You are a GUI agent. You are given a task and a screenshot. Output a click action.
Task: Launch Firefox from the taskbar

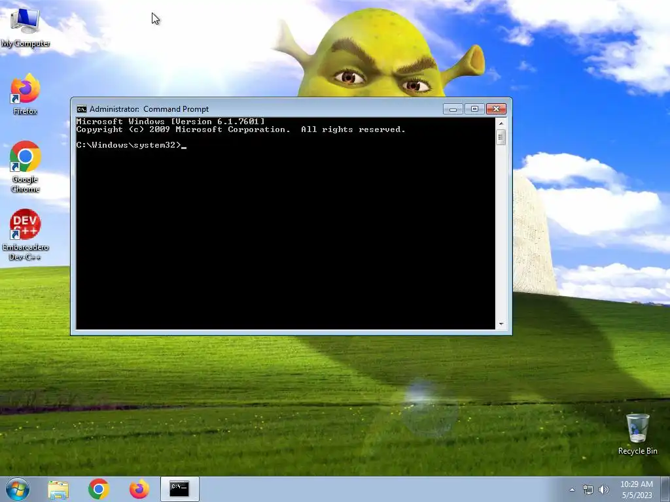tap(139, 489)
